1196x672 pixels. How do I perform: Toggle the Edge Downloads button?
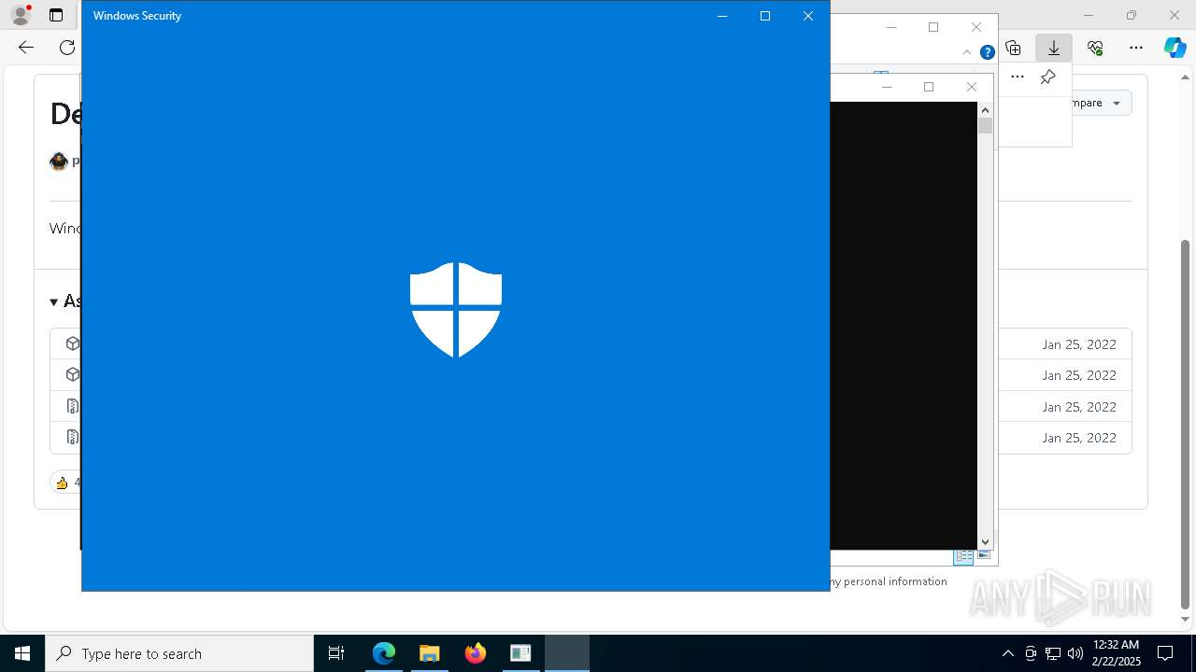[x=1054, y=48]
